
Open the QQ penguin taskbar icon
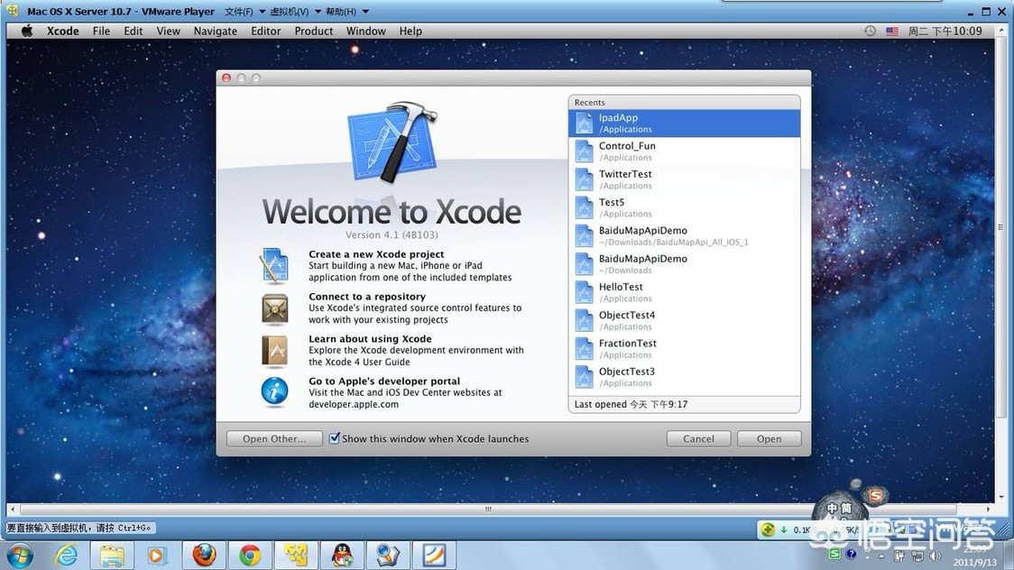click(x=342, y=556)
